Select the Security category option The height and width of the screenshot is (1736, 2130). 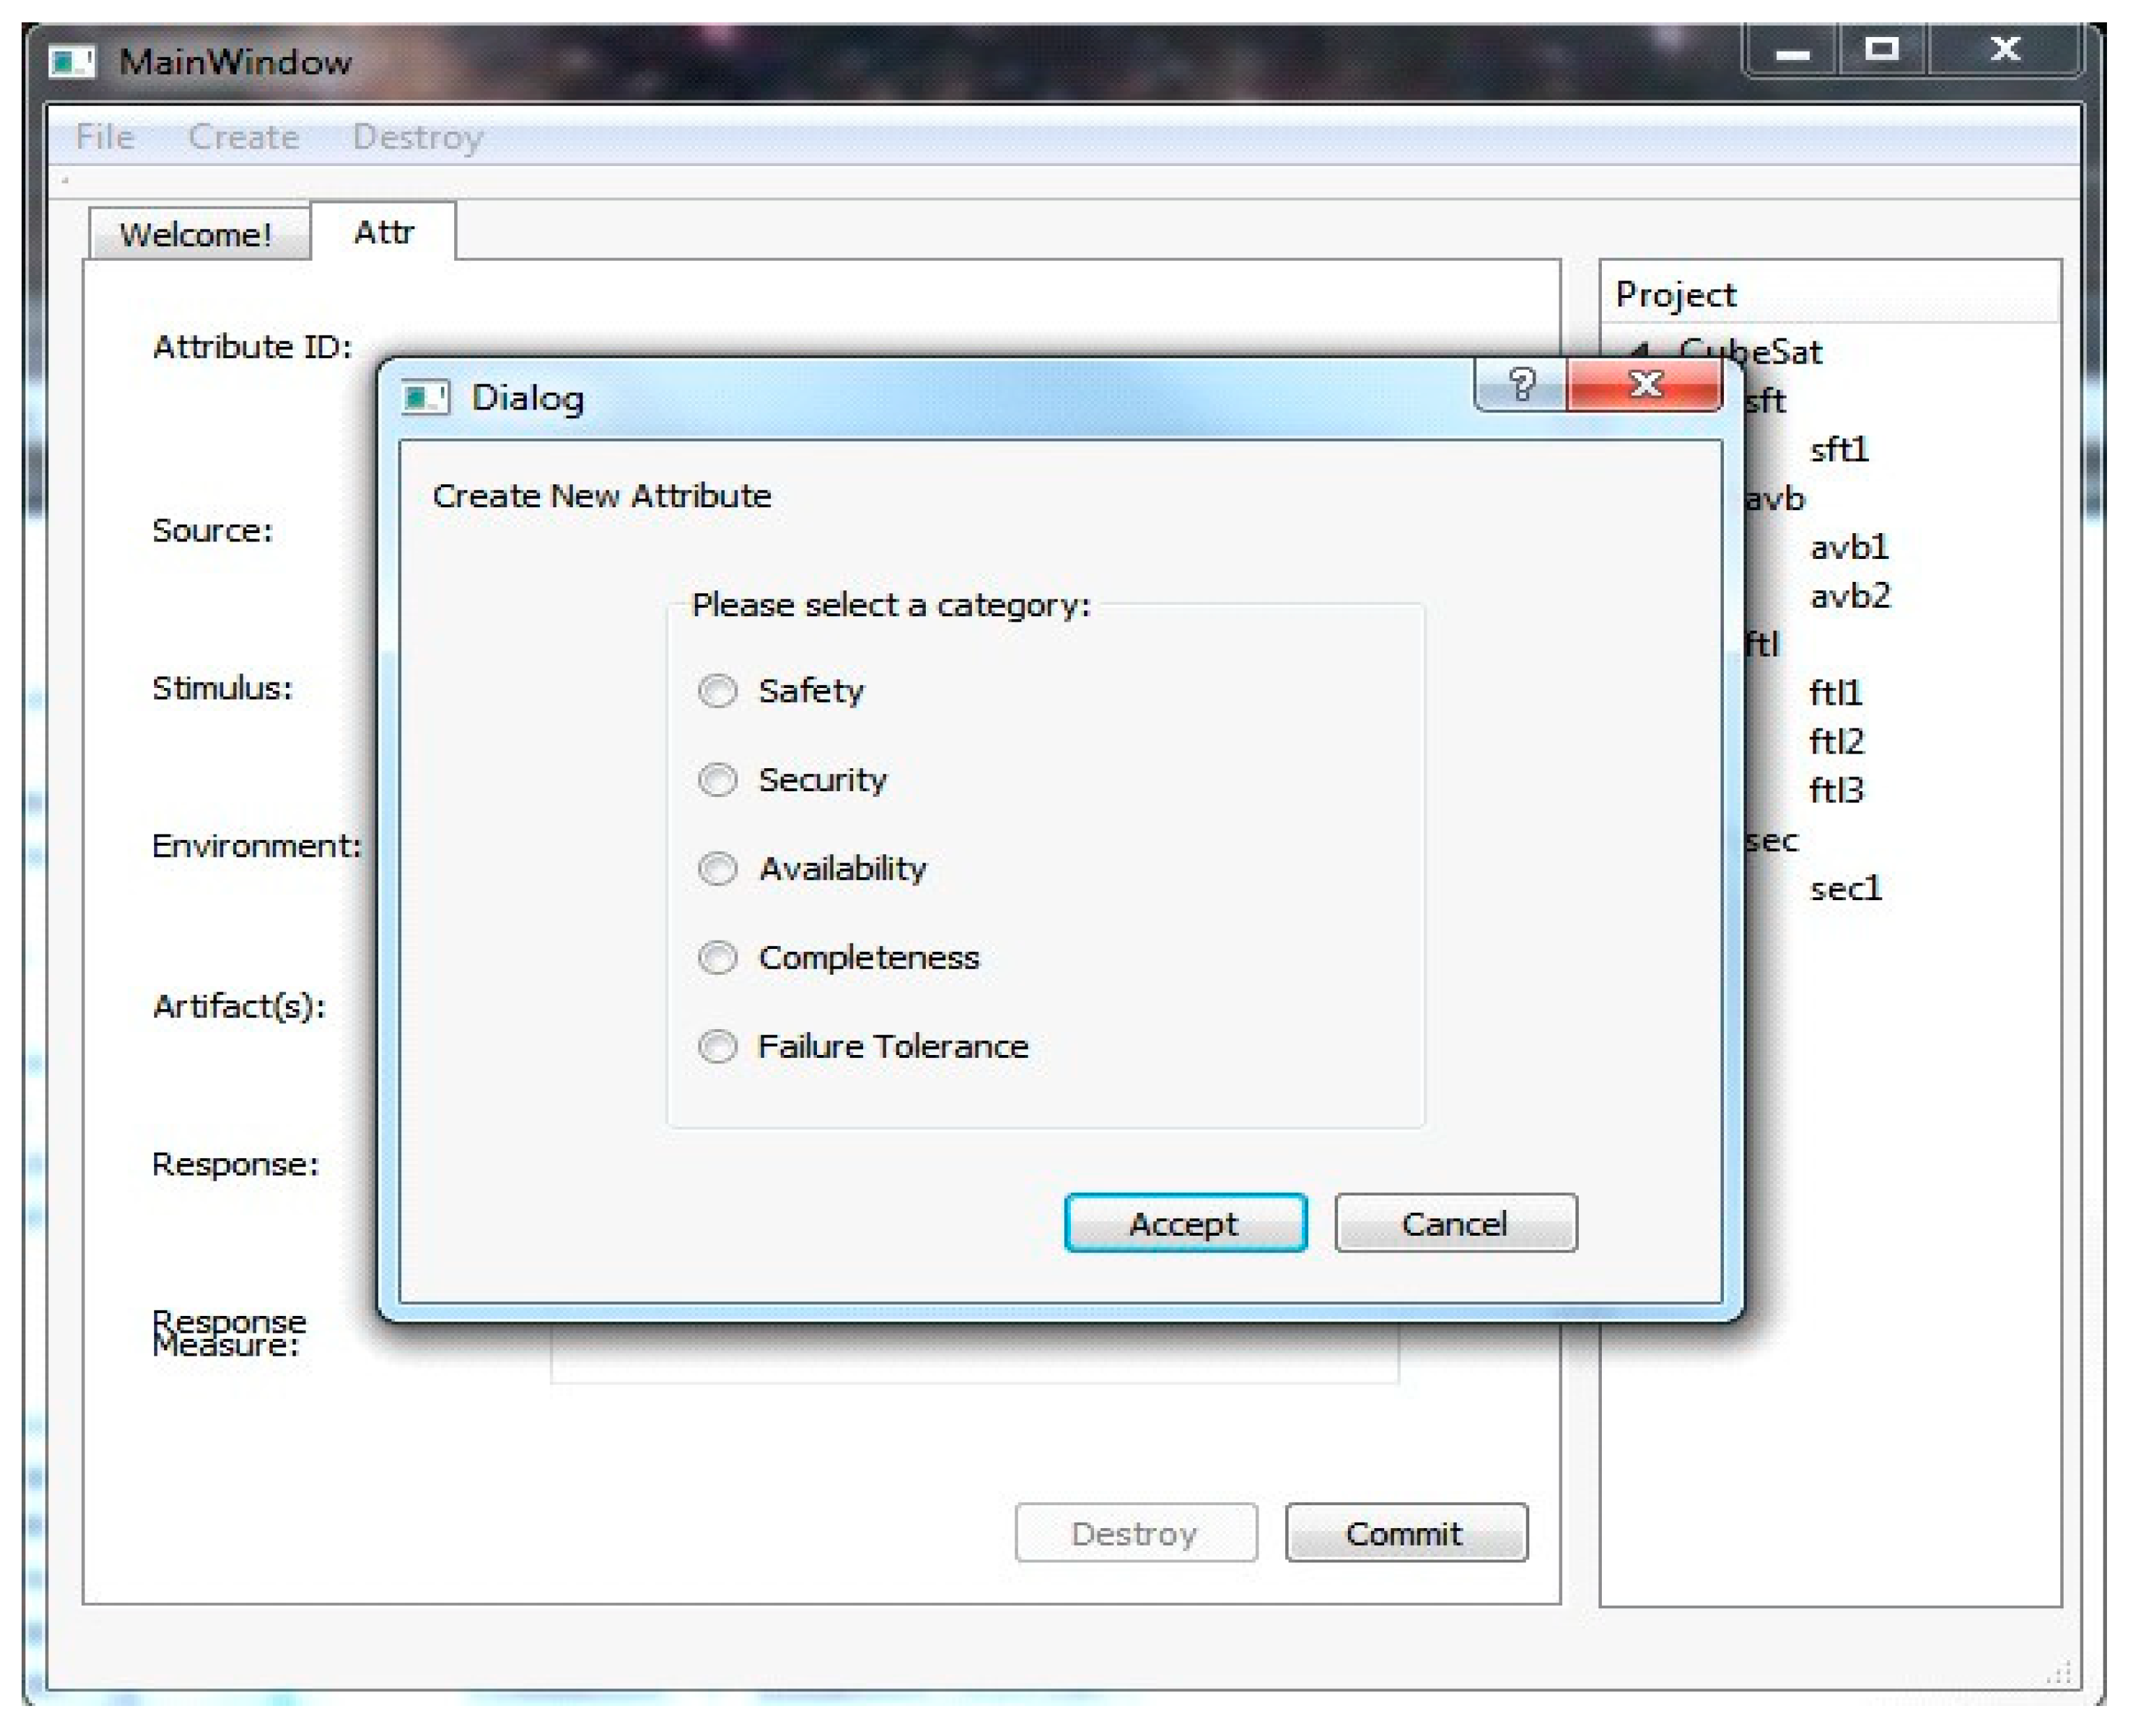[x=717, y=779]
